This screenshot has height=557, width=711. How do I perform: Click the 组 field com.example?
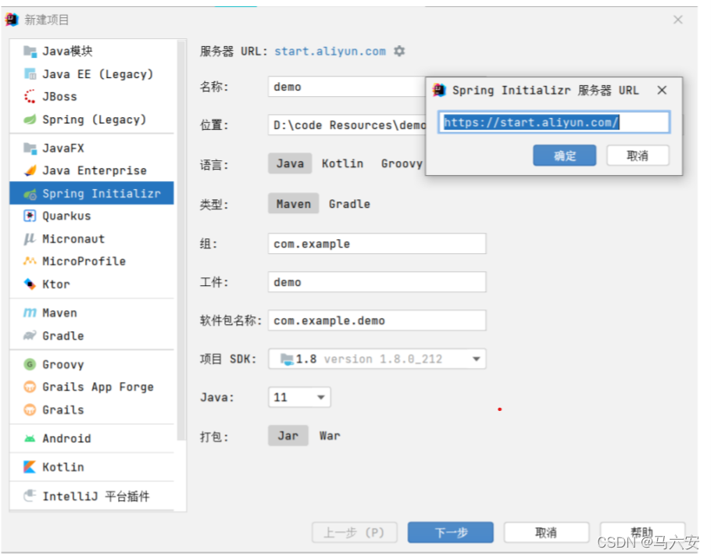coord(377,244)
